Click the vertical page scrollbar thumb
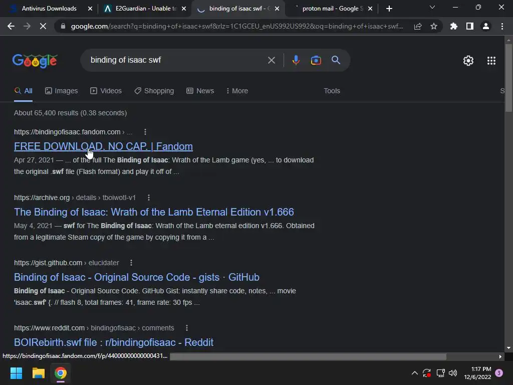 pos(508,78)
